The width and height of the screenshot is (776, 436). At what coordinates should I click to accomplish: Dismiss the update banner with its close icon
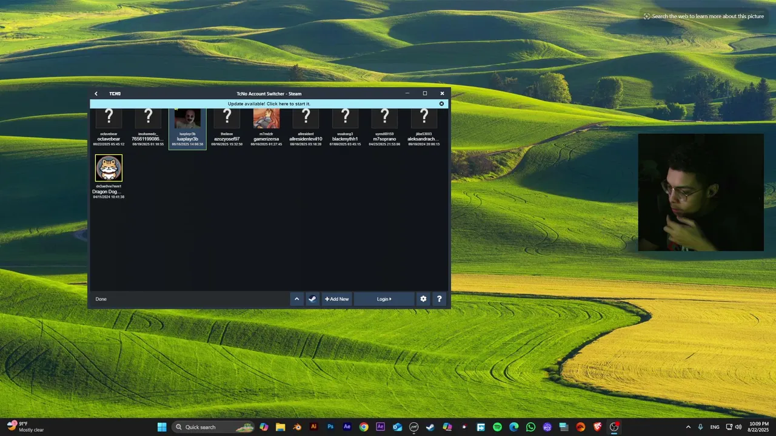coord(441,104)
